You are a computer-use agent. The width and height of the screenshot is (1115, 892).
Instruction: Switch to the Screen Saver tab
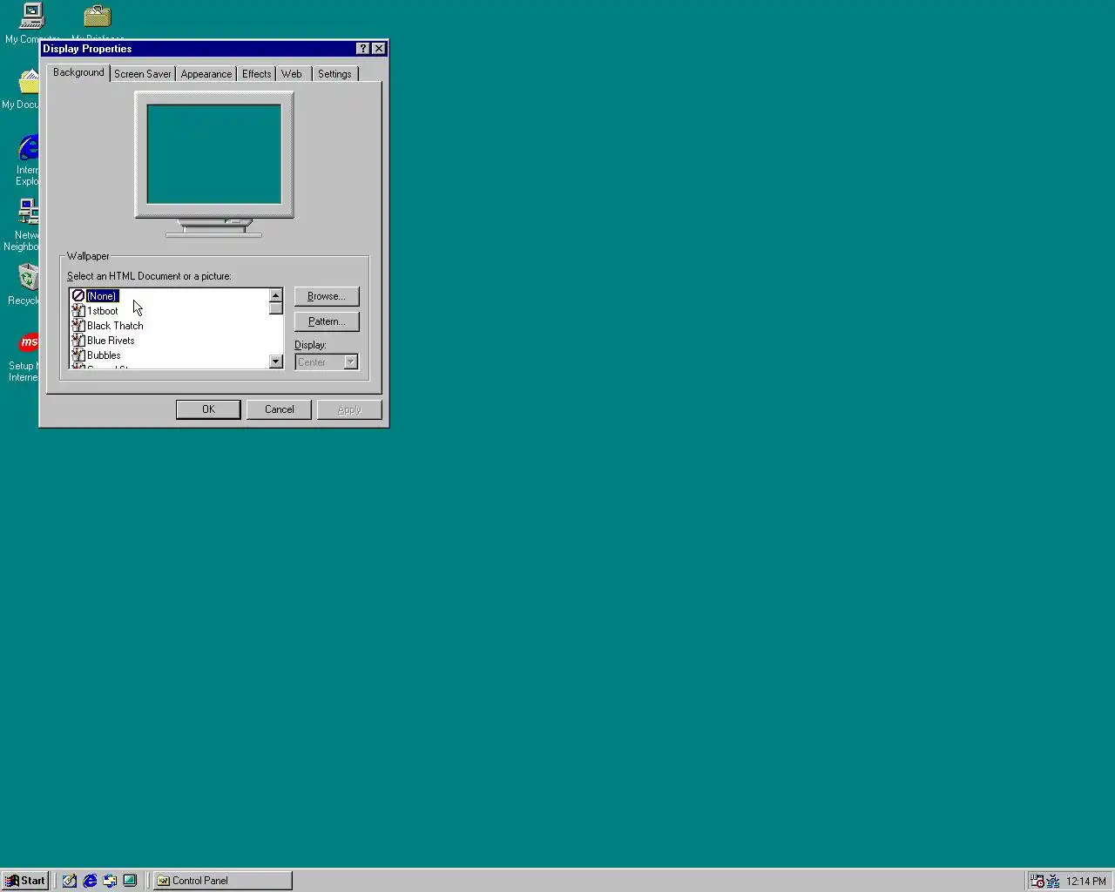click(143, 74)
